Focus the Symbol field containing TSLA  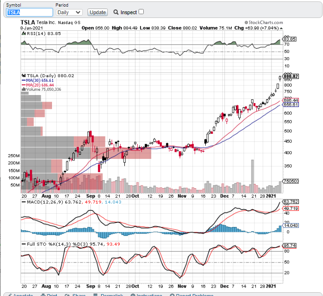point(29,12)
